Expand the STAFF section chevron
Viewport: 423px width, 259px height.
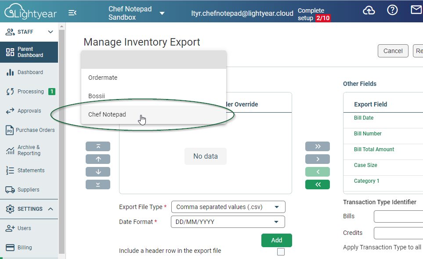[x=51, y=32]
